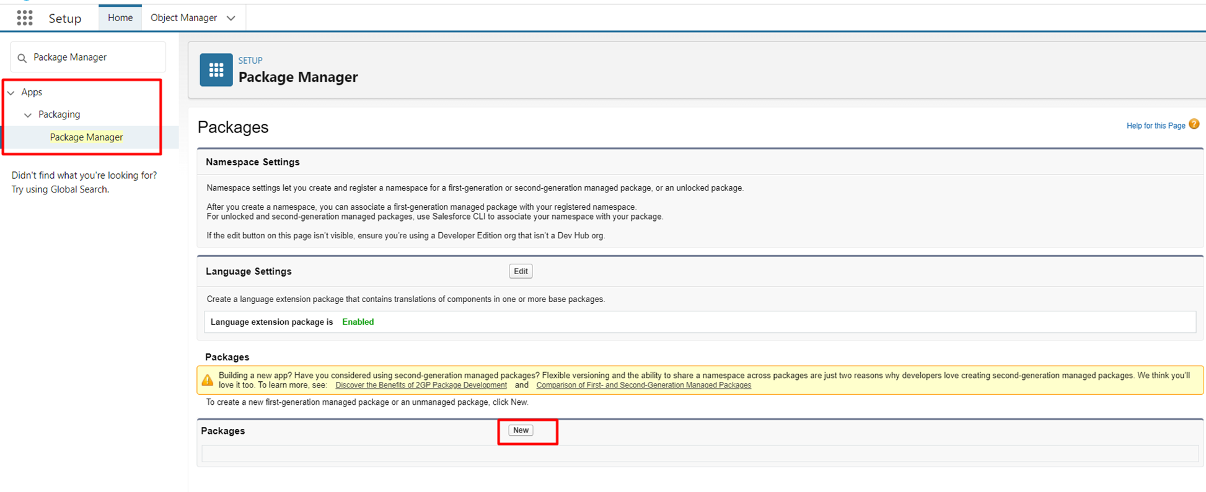Image resolution: width=1206 pixels, height=492 pixels.
Task: Click Edit button for Language Settings
Action: point(521,271)
